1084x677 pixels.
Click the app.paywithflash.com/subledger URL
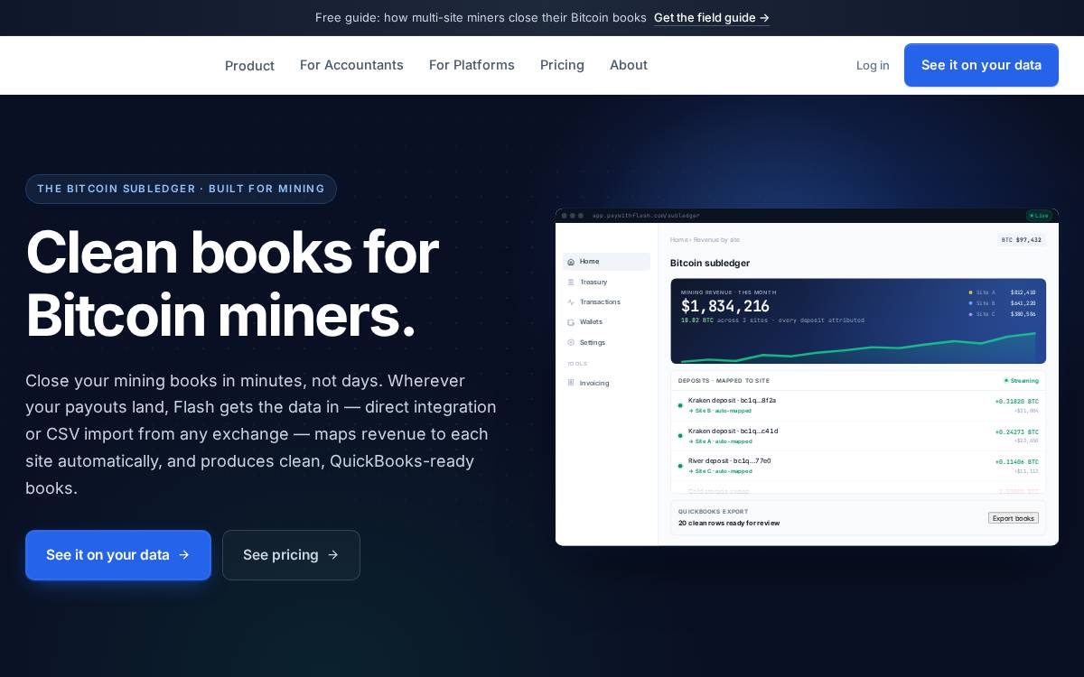tap(646, 216)
